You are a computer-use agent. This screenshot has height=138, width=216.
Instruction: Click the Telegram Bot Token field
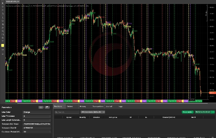(37, 124)
